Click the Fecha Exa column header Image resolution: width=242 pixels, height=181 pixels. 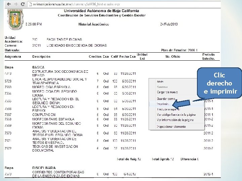(127, 57)
